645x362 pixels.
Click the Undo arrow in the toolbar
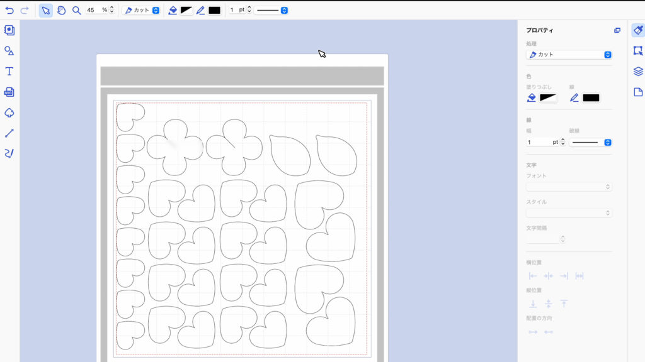coord(9,10)
